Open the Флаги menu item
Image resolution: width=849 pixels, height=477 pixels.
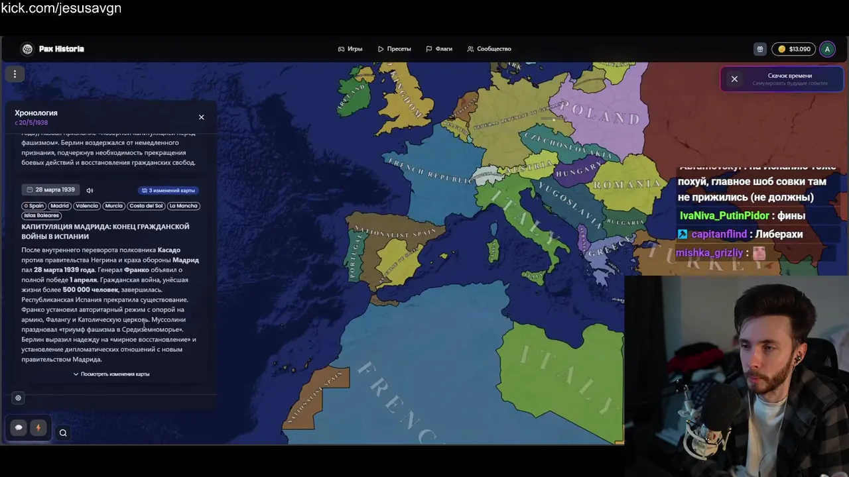pyautogui.click(x=439, y=49)
